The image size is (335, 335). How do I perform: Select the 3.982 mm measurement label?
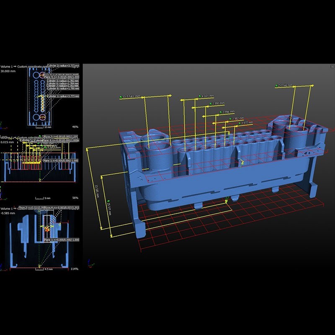(238, 119)
